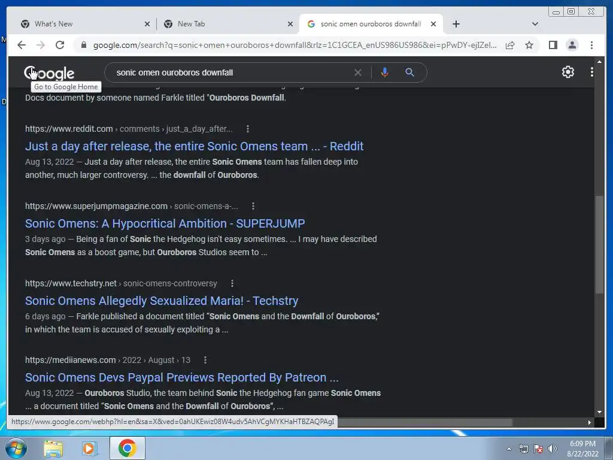Bookmark this tab with the star icon

529,45
